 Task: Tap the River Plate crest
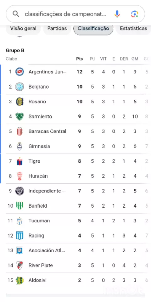[x=20, y=266]
